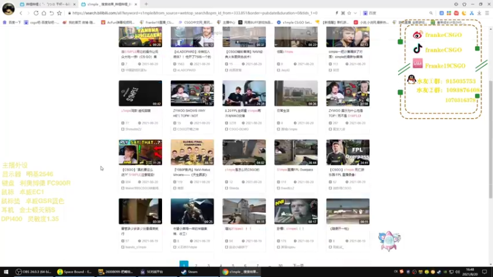493x277 pixels.
Task: Click the user avatar in the browser corner
Action: [x=9, y=9]
